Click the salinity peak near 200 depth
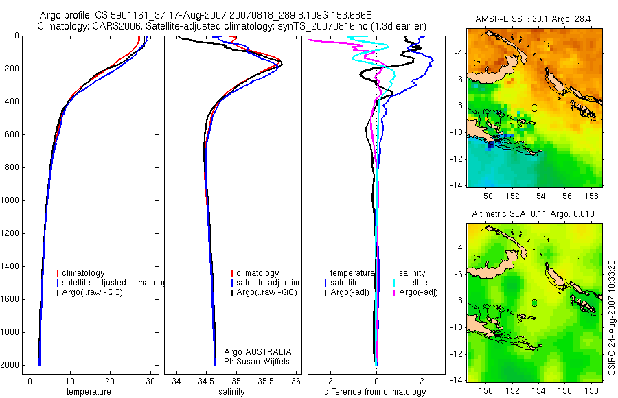The image size is (618, 398). tap(281, 63)
